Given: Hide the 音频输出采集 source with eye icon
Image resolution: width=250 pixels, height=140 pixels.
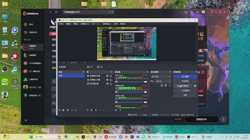Looking at the screenshot, I should [107, 76].
